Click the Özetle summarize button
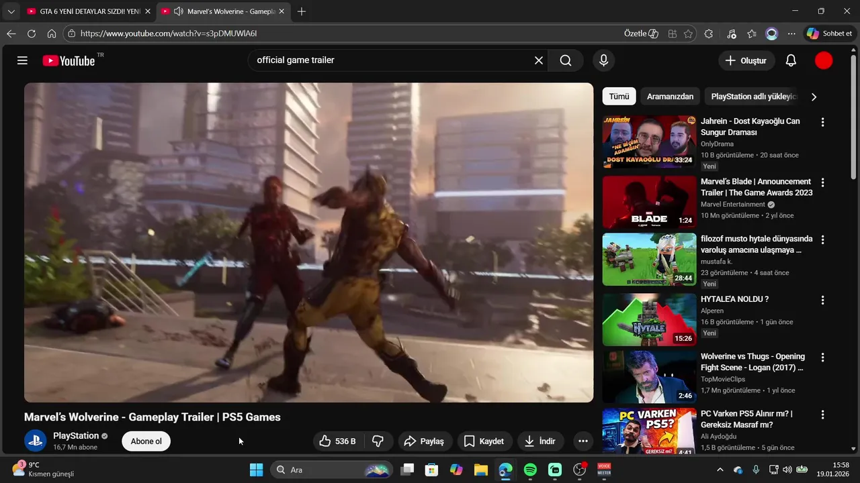 tap(641, 34)
